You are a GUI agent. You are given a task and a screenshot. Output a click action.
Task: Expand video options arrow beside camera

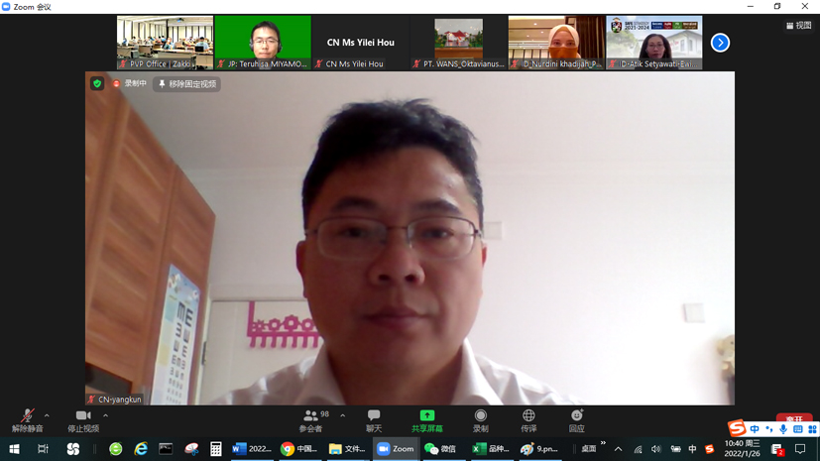105,416
